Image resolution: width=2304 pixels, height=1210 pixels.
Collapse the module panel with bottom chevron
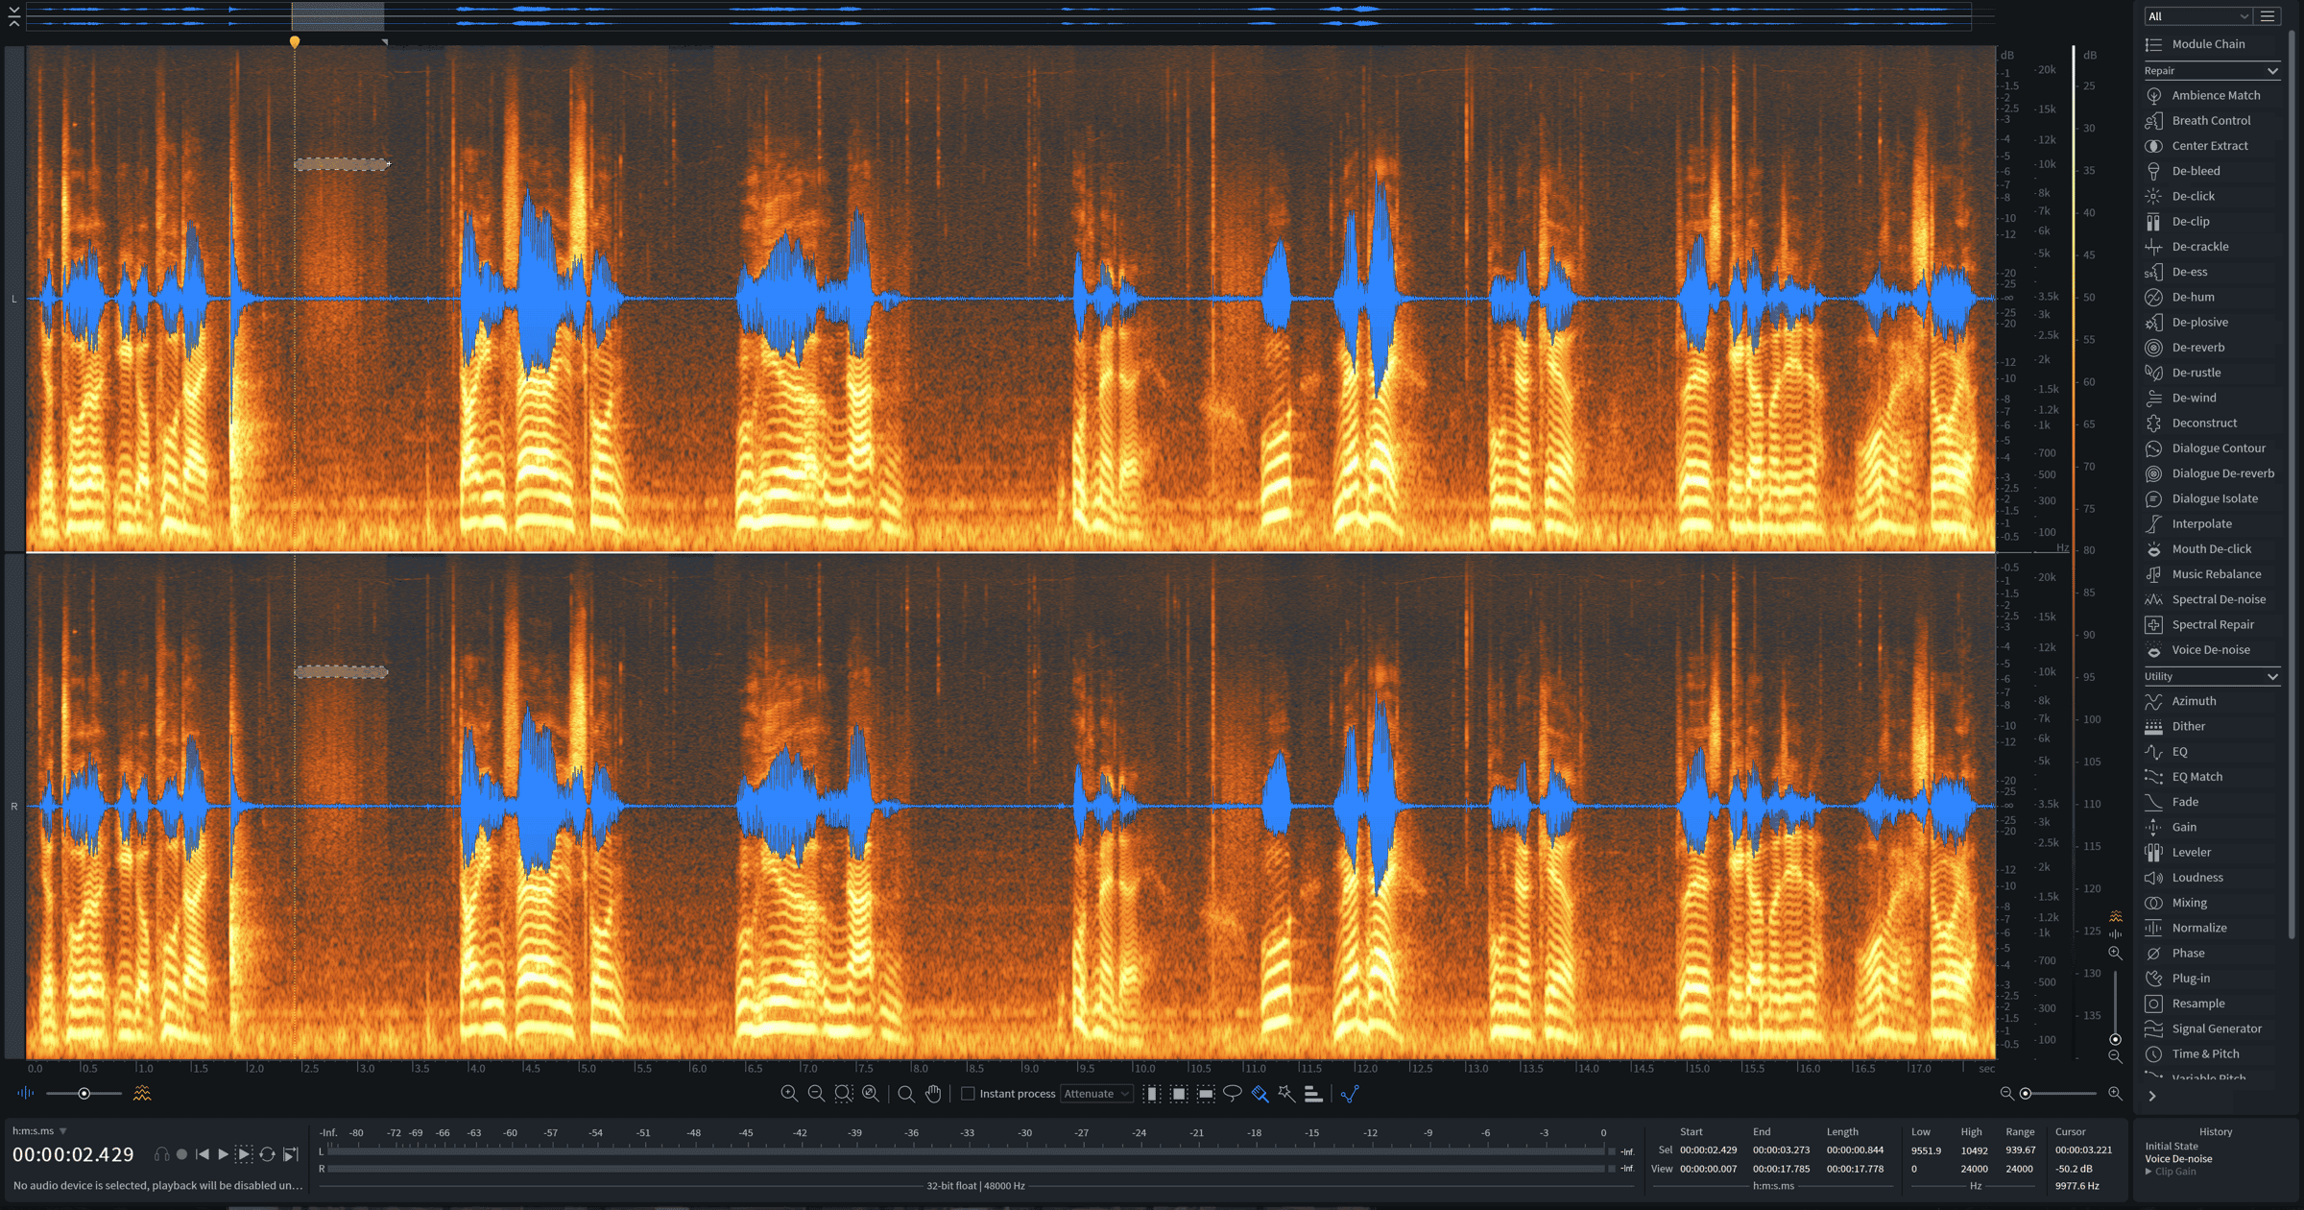point(2152,1097)
